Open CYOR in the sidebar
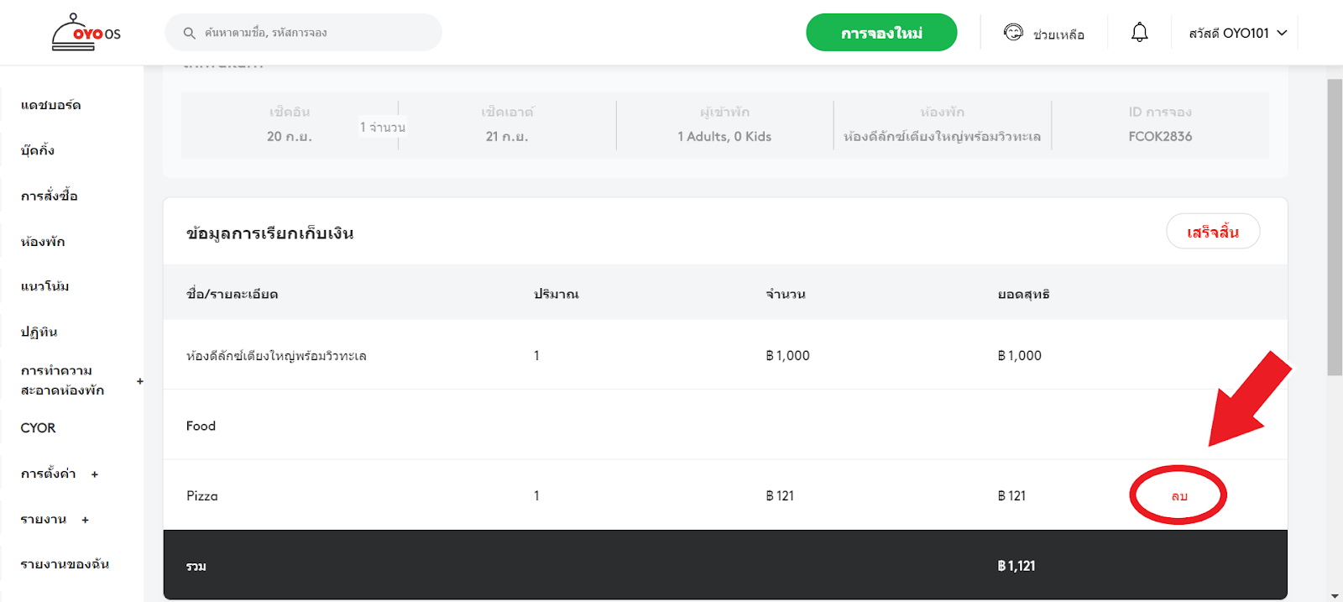 click(x=38, y=427)
